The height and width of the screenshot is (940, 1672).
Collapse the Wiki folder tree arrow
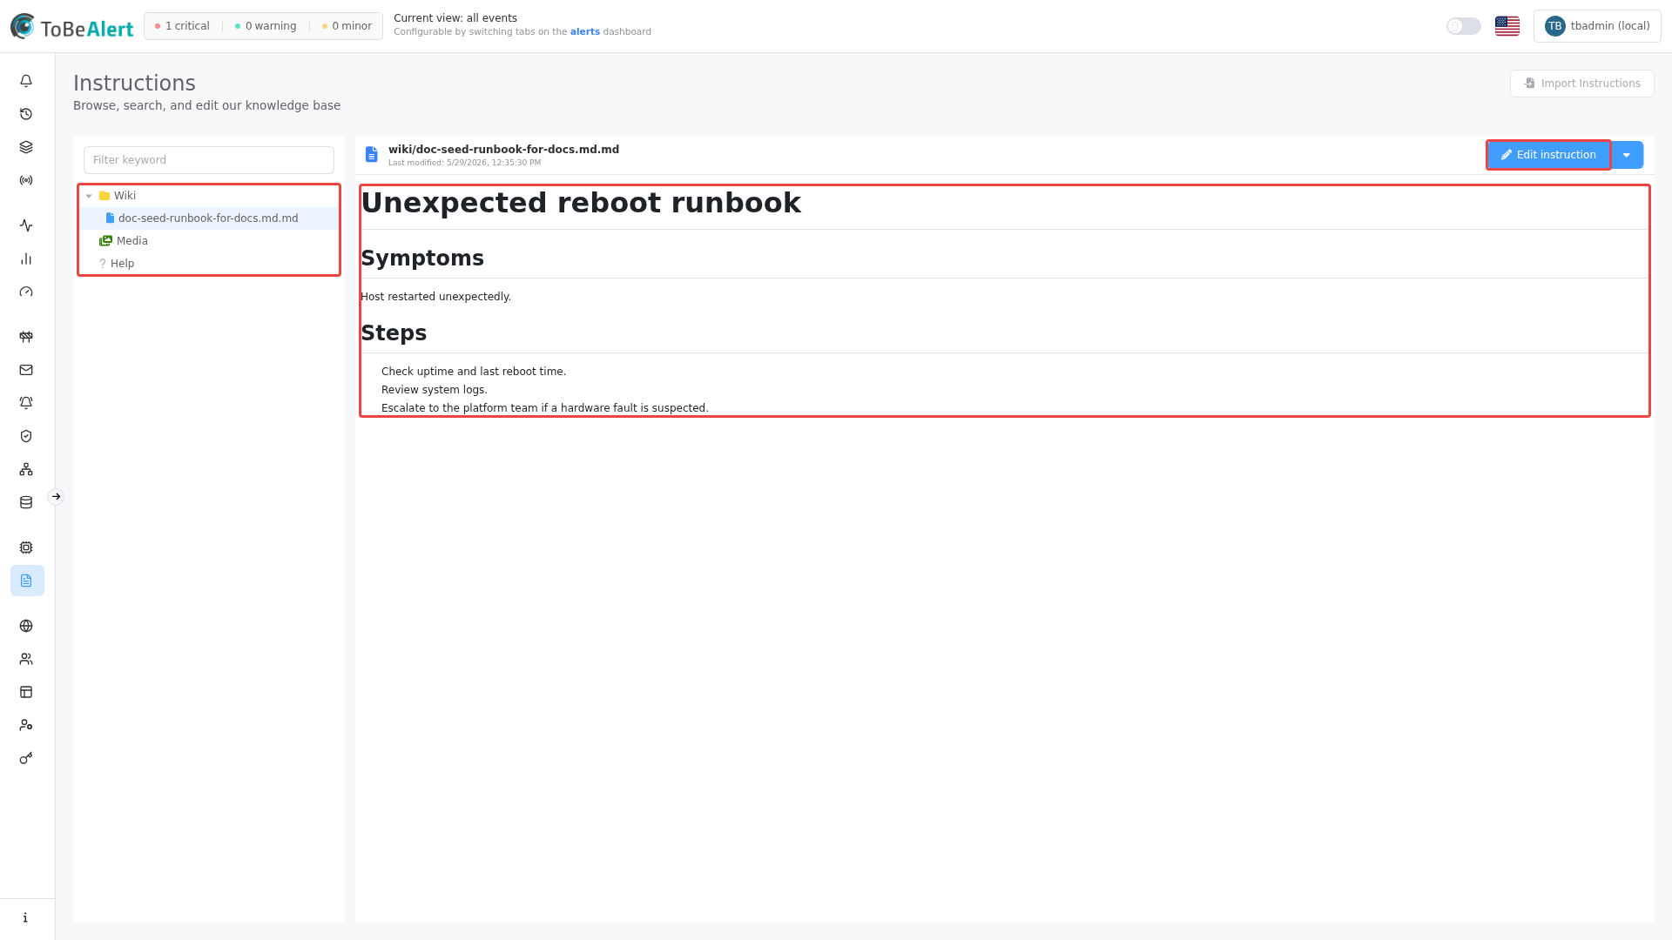(89, 196)
